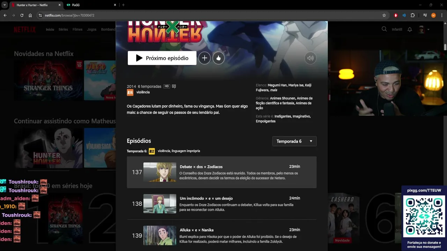Image resolution: width=447 pixels, height=251 pixels.
Task: Open a new browser tab
Action: [x=123, y=5]
